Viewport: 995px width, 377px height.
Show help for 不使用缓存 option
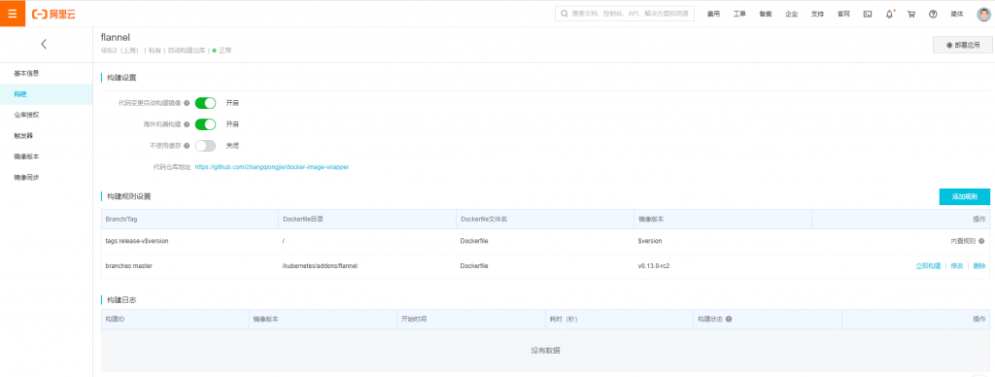coord(187,146)
